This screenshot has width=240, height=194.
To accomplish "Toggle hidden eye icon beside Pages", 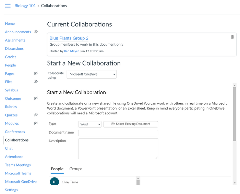I will (36, 73).
